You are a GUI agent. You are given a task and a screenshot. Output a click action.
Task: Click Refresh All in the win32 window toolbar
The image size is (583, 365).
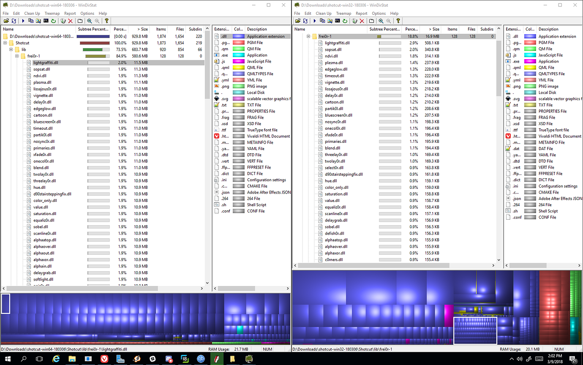[305, 21]
